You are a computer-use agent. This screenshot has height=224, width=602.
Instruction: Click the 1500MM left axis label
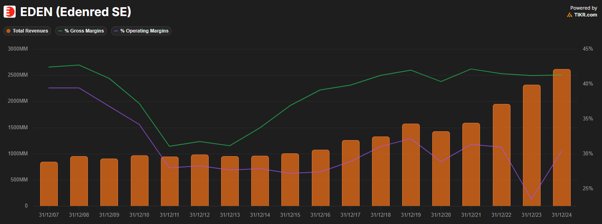coord(18,128)
